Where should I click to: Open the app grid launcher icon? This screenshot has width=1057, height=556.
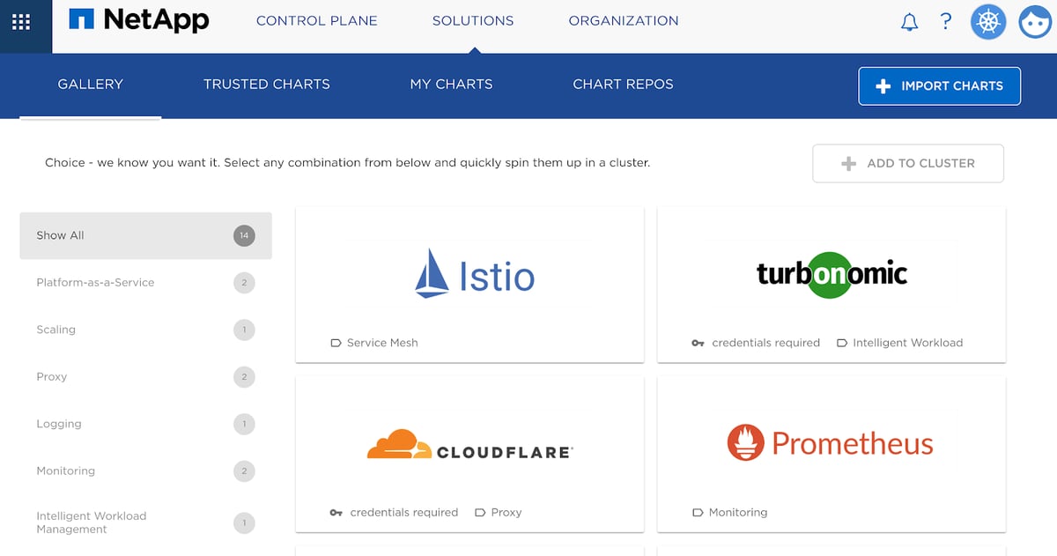click(x=21, y=23)
